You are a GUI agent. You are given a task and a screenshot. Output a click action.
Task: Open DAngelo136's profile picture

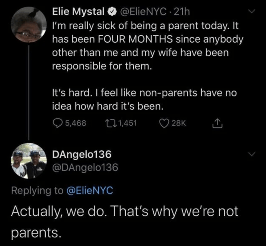(x=29, y=161)
